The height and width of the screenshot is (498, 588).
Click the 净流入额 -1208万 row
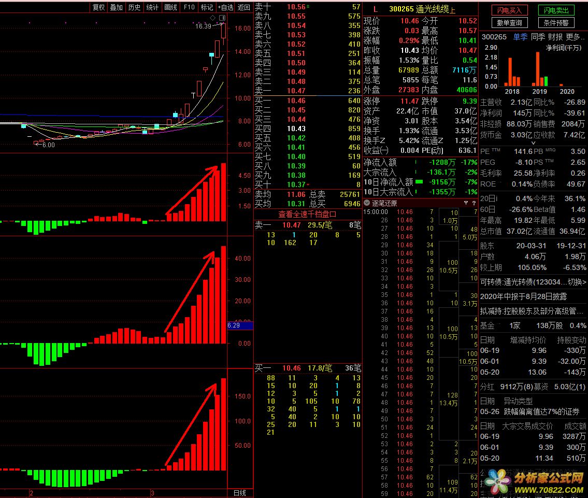coord(420,162)
